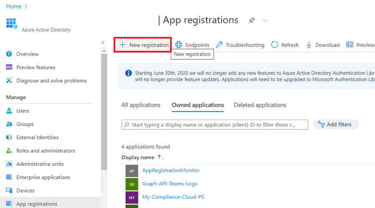
Task: Click the Administrative units icon
Action: 9,164
